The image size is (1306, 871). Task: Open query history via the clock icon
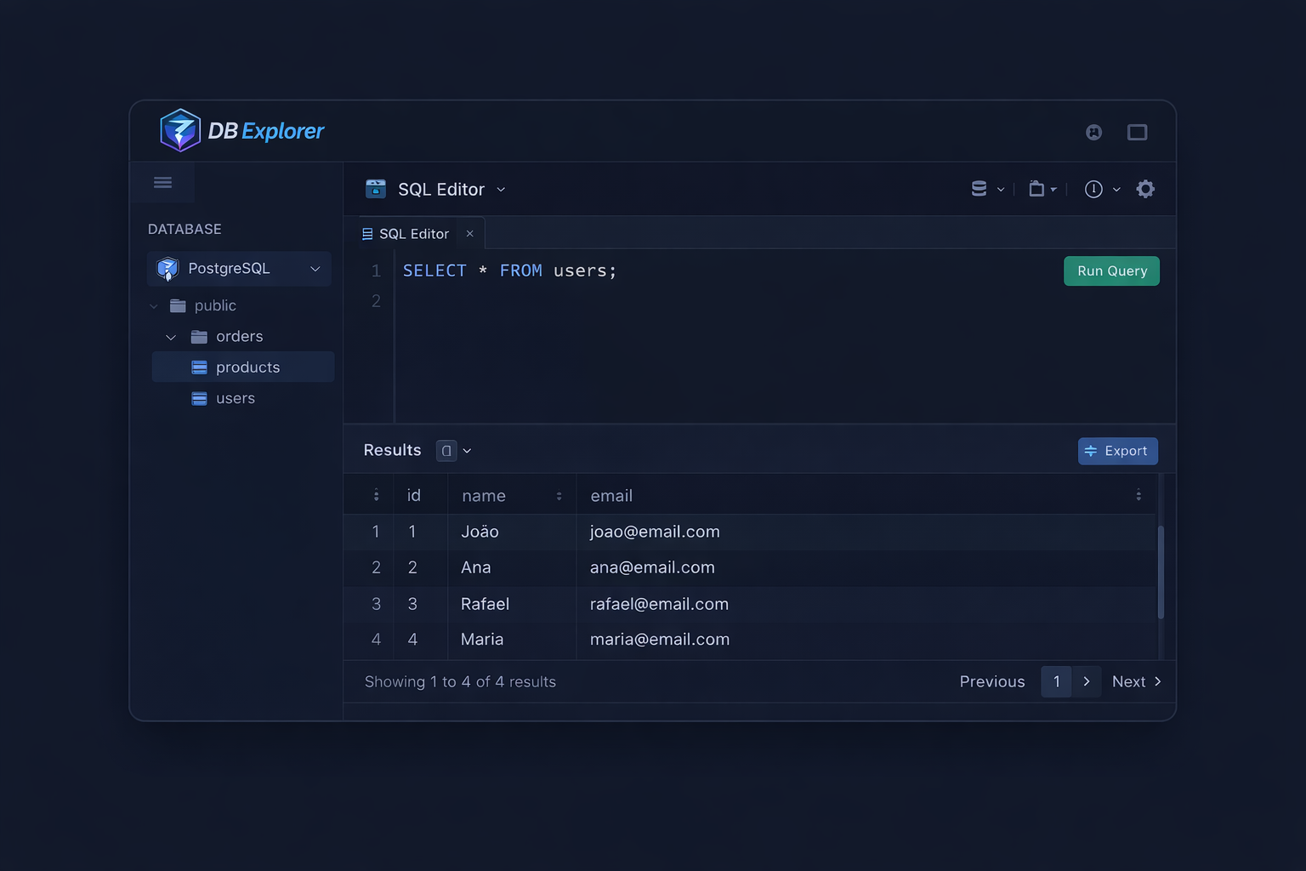click(1093, 189)
